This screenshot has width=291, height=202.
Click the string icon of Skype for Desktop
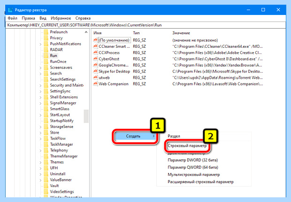coord(95,71)
